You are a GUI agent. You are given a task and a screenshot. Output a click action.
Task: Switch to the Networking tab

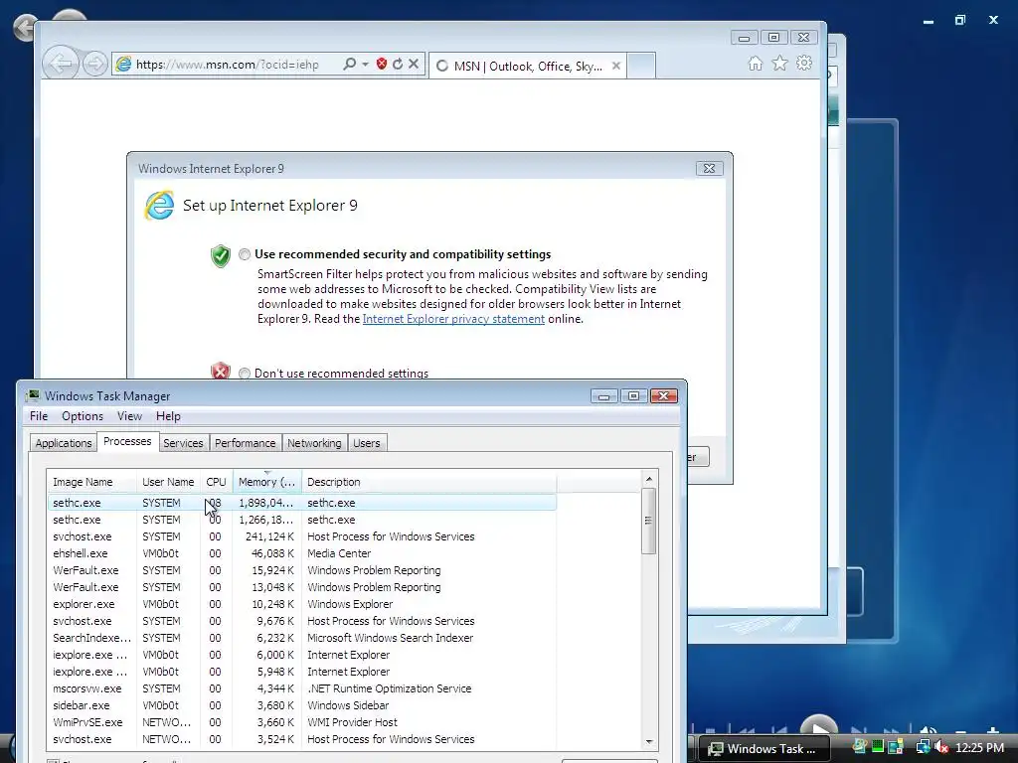(314, 443)
